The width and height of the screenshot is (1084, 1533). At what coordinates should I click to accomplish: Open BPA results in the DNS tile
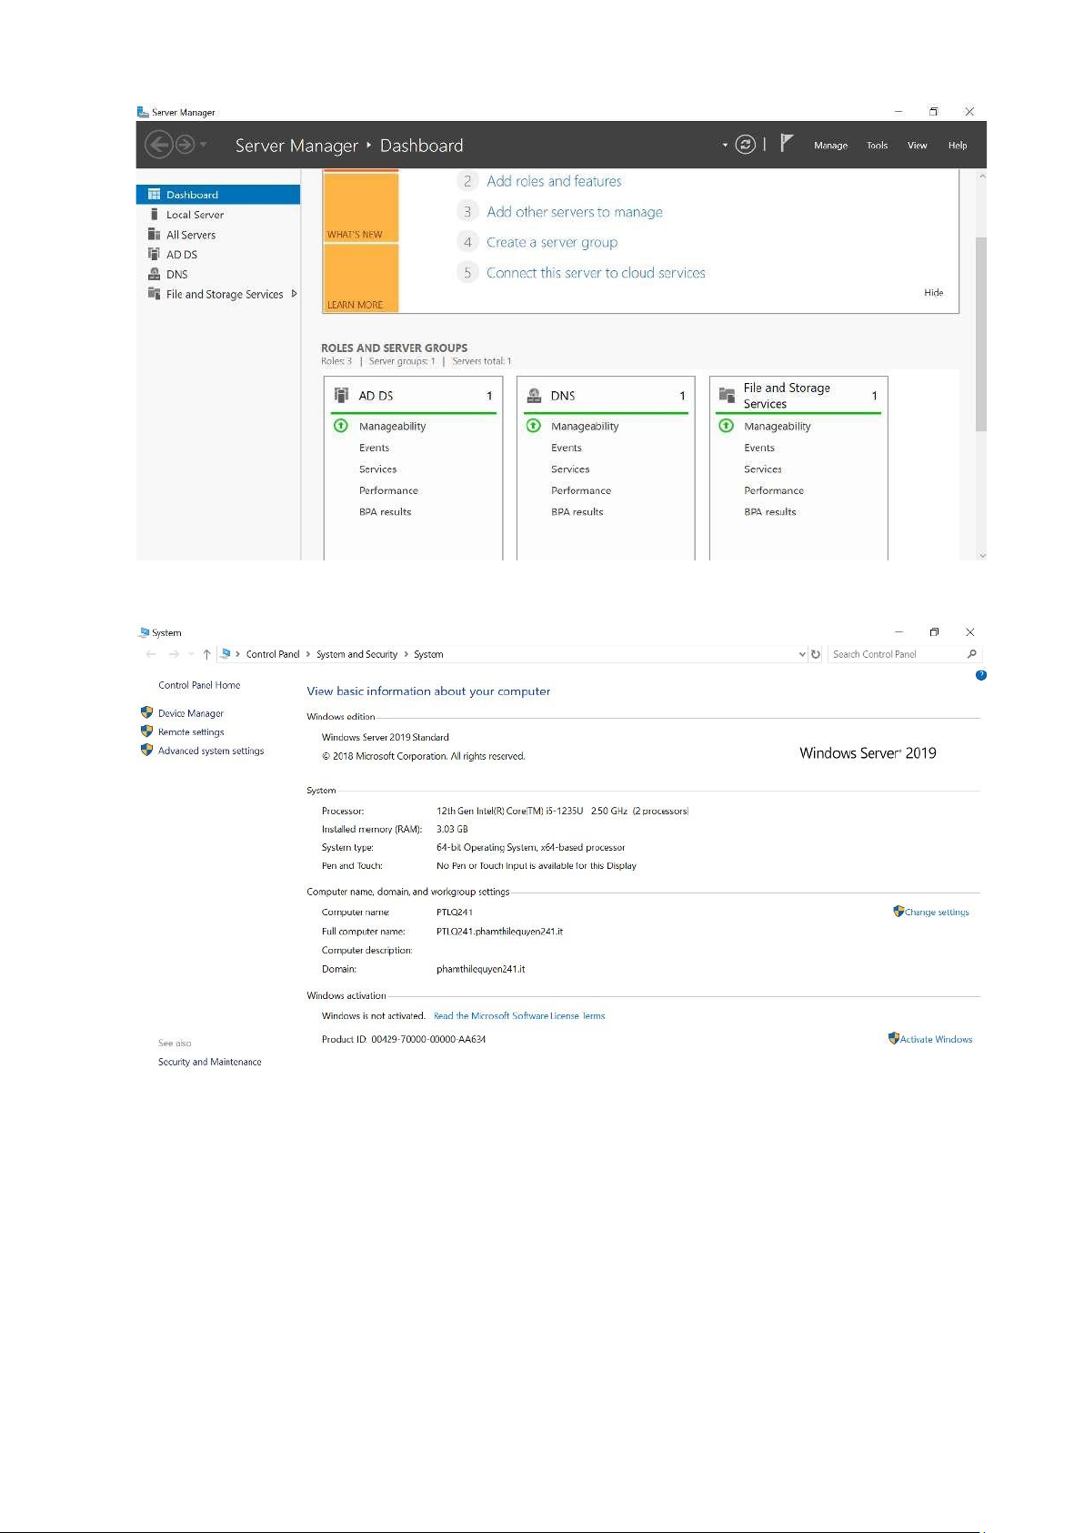pos(577,512)
